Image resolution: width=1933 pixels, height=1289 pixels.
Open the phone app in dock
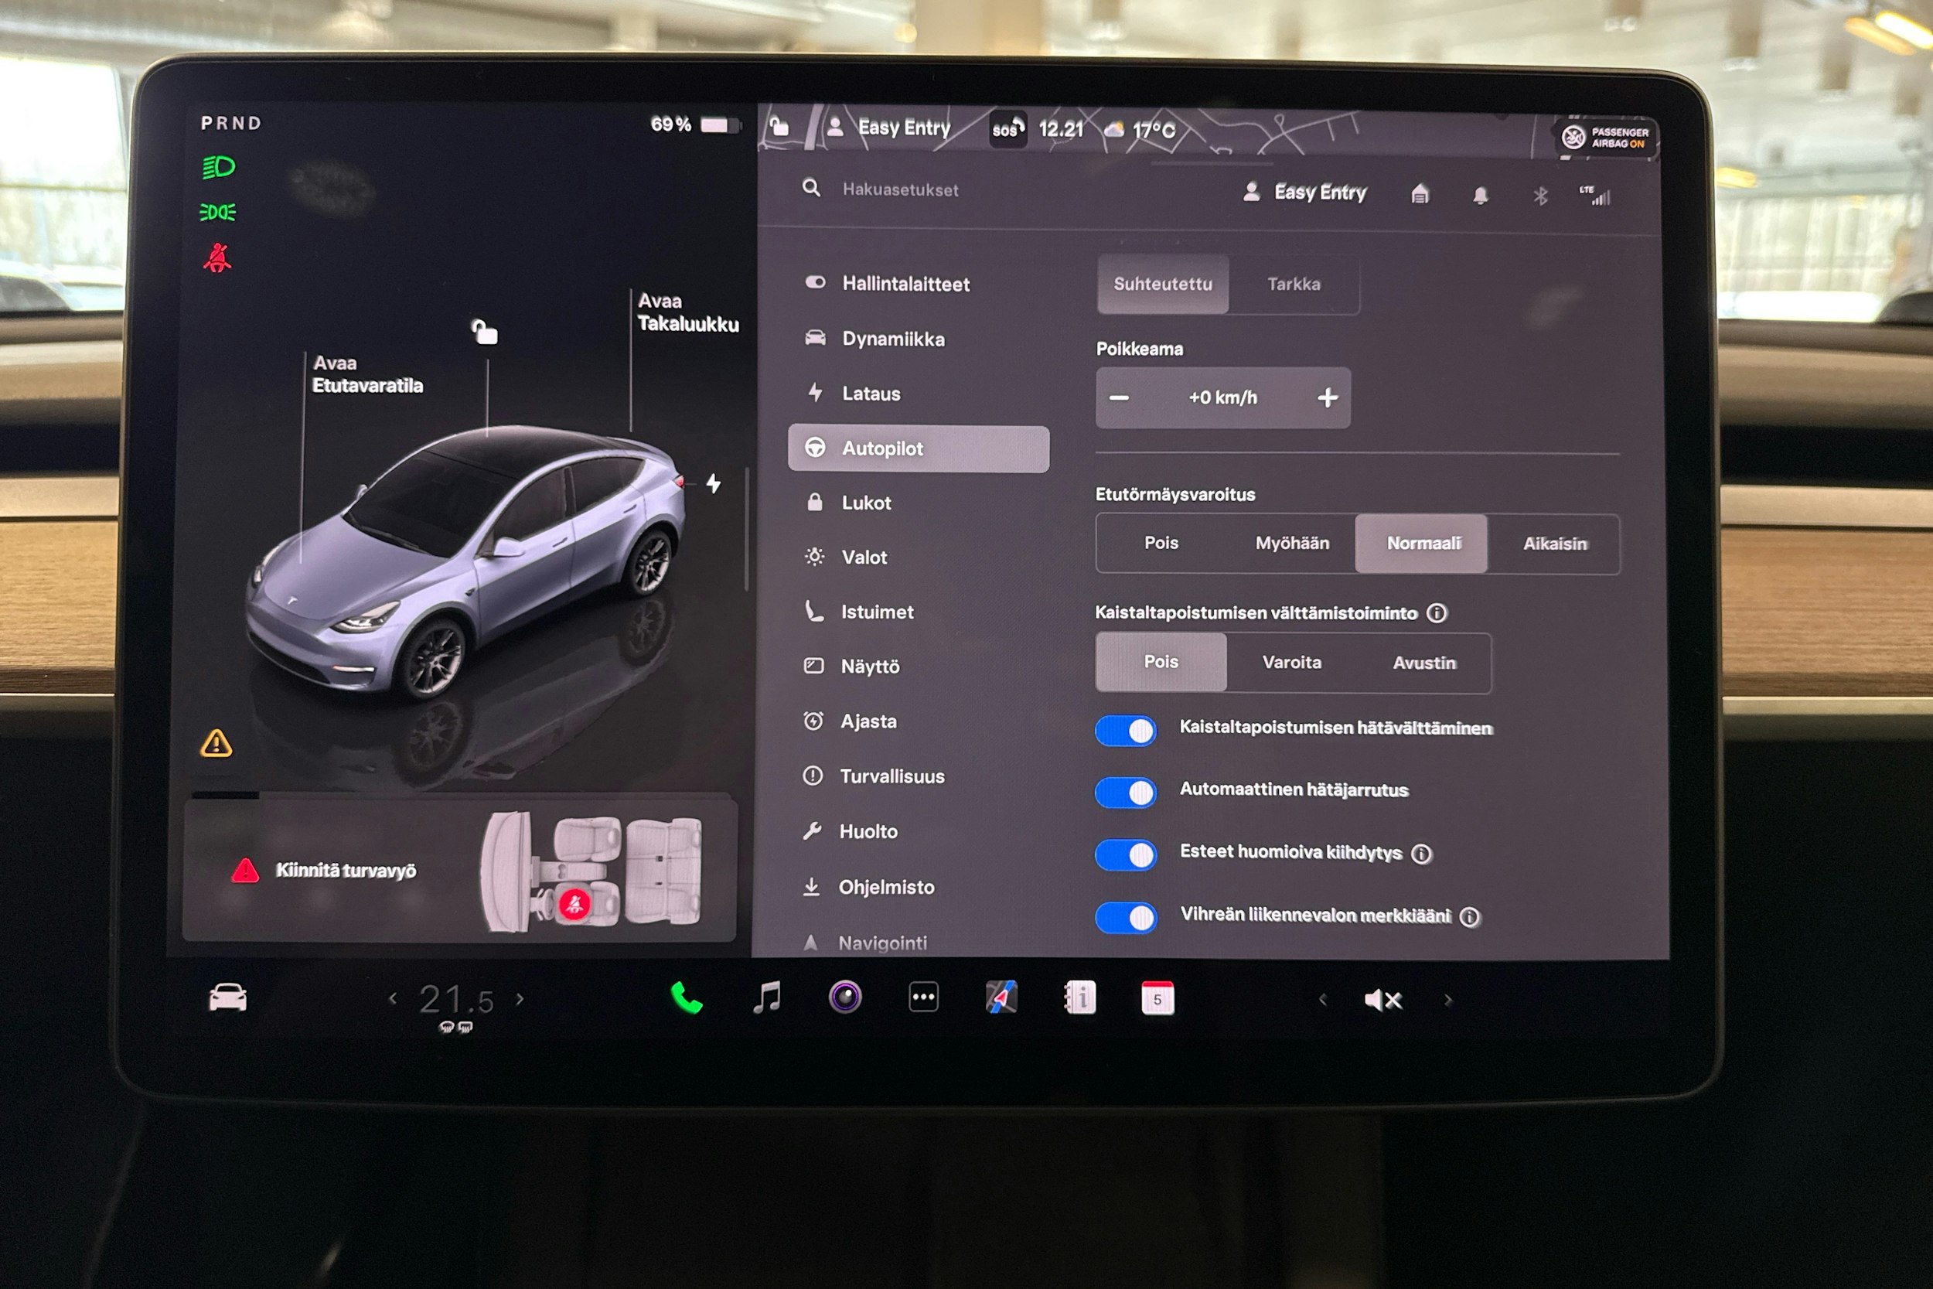(687, 999)
